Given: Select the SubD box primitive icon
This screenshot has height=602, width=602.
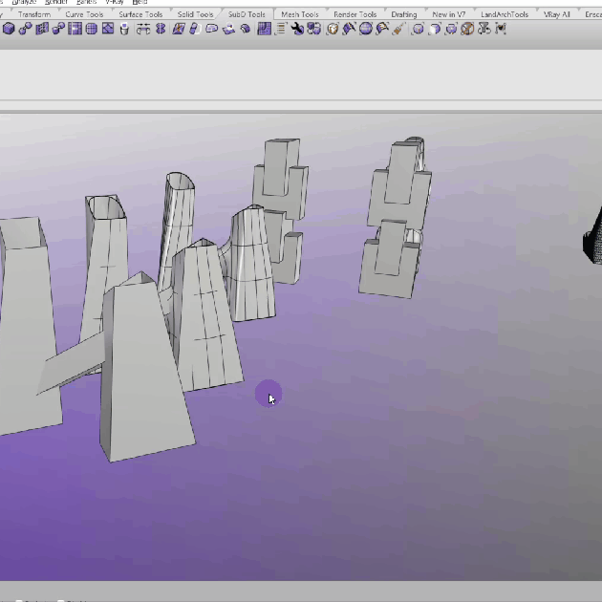Looking at the screenshot, I should tap(9, 29).
